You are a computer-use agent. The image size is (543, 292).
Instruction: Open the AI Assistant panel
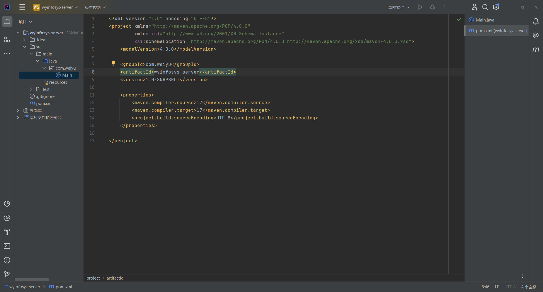click(x=536, y=35)
